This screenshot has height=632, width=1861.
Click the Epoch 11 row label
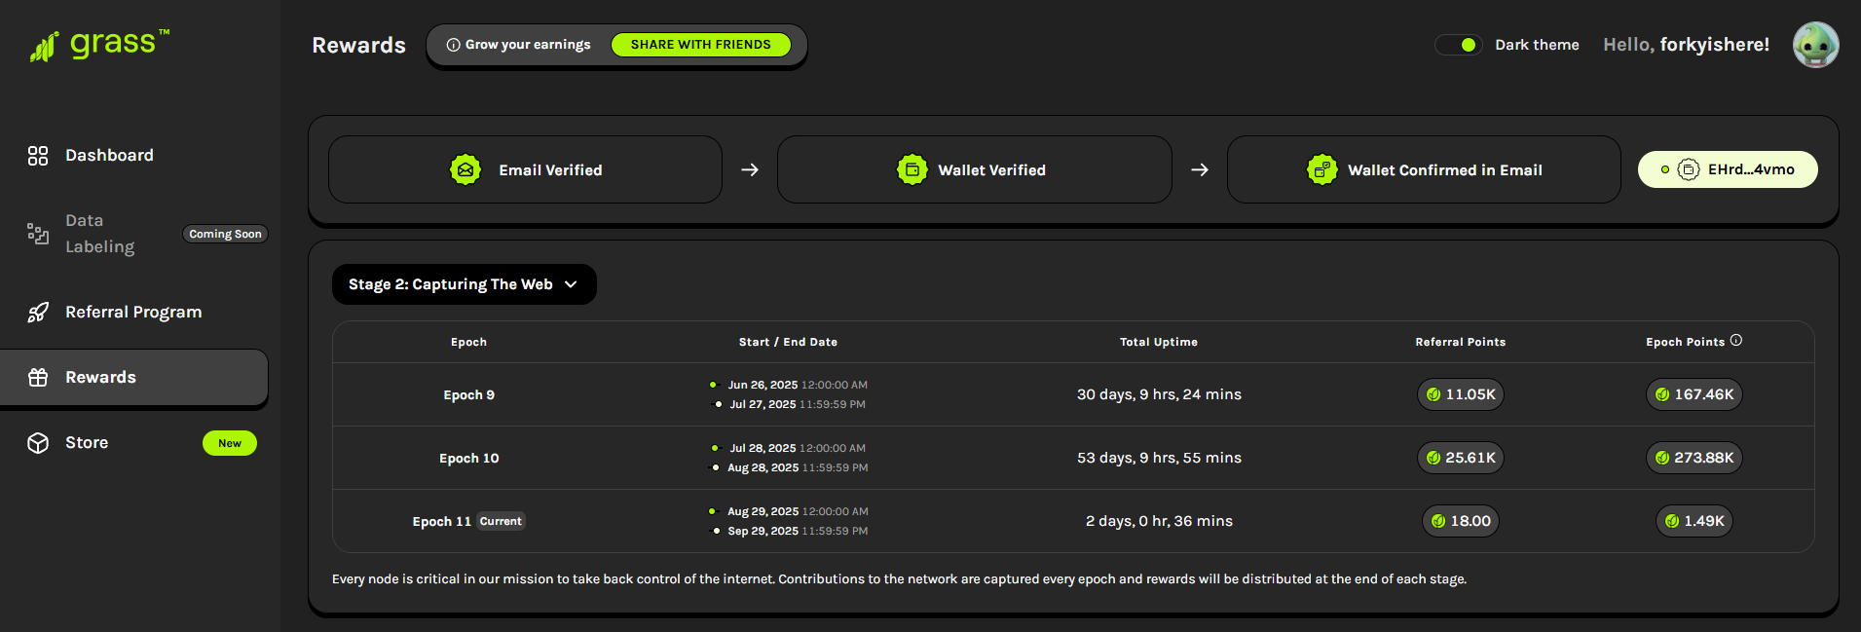[x=442, y=521]
